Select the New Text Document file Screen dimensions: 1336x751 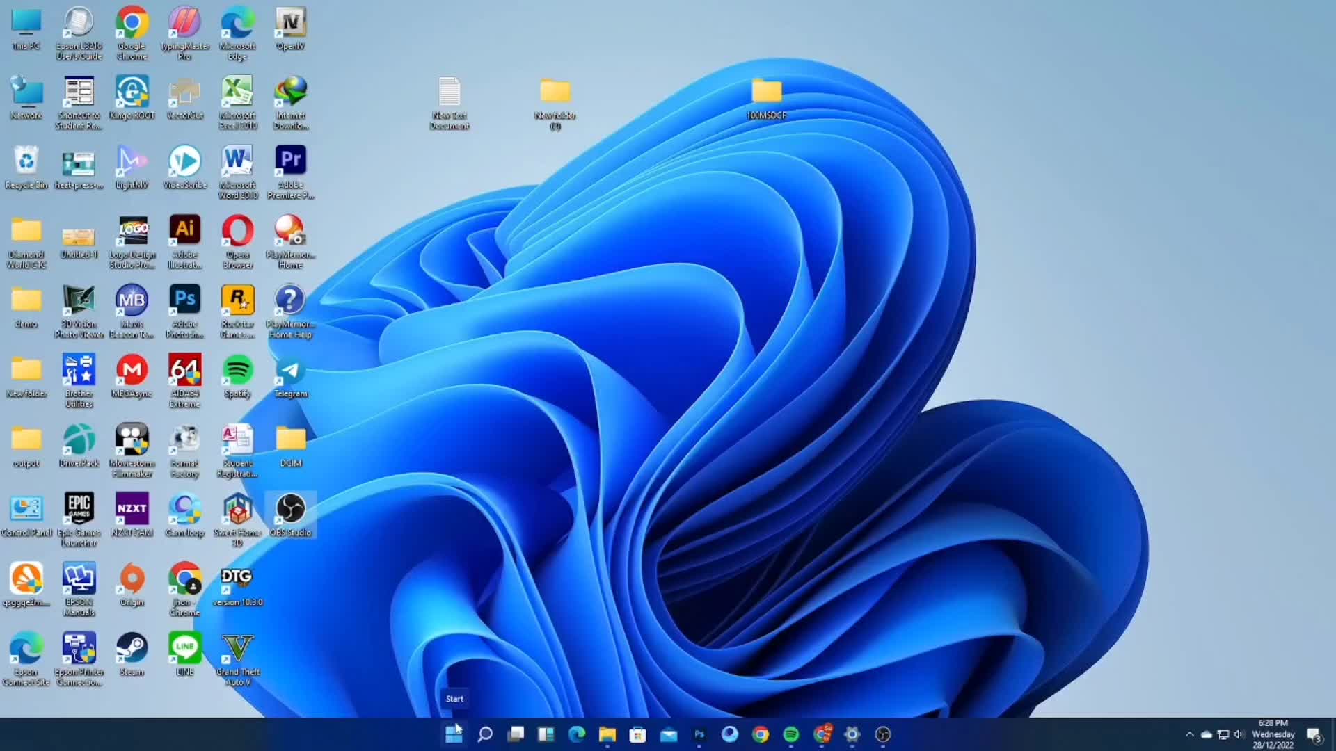point(450,103)
